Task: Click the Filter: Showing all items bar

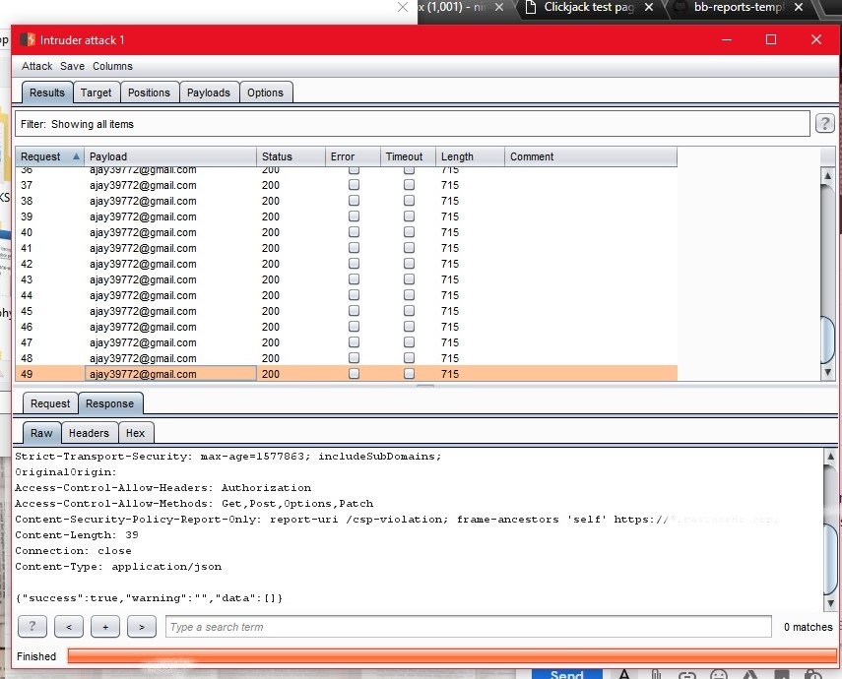Action: pos(412,124)
